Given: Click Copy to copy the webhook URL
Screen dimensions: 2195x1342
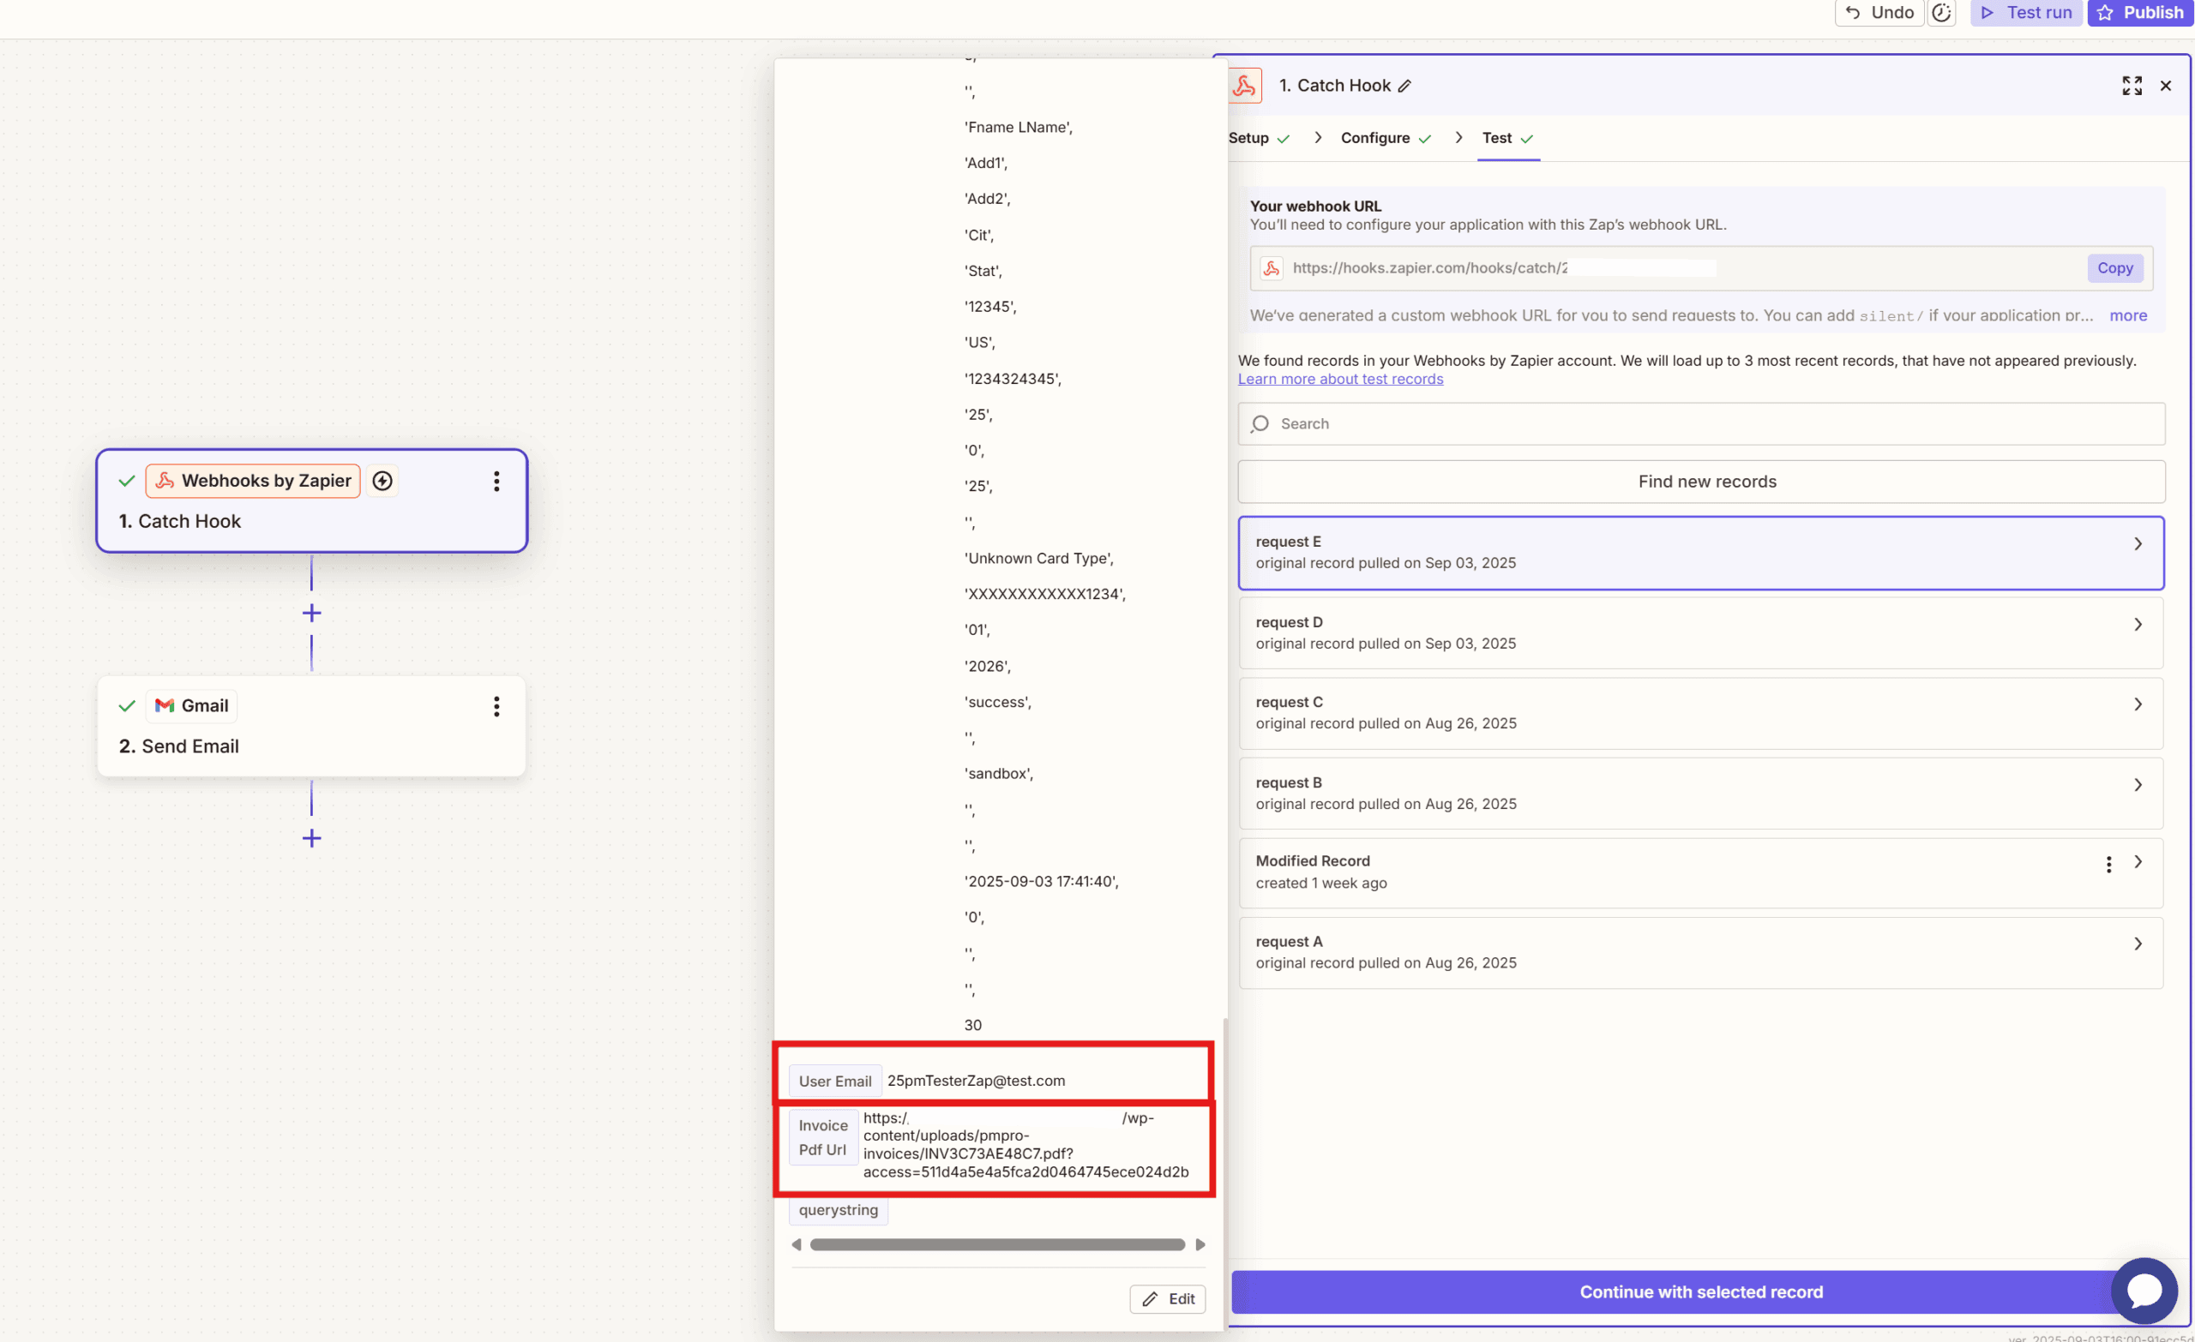Looking at the screenshot, I should (2116, 267).
